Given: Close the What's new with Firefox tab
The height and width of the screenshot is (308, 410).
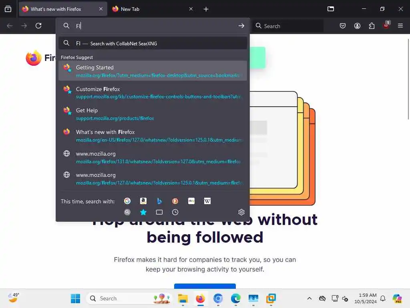Looking at the screenshot, I should tap(101, 9).
